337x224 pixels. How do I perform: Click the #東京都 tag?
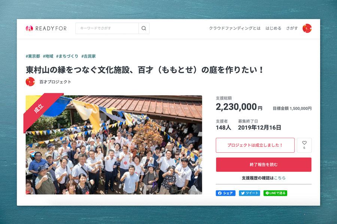33,56
